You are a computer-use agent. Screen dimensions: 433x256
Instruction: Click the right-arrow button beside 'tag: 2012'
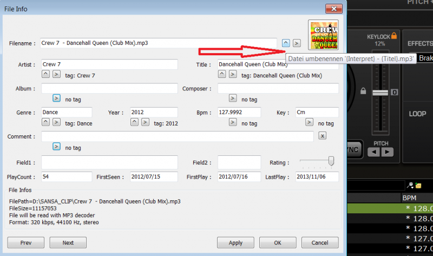(x=145, y=122)
